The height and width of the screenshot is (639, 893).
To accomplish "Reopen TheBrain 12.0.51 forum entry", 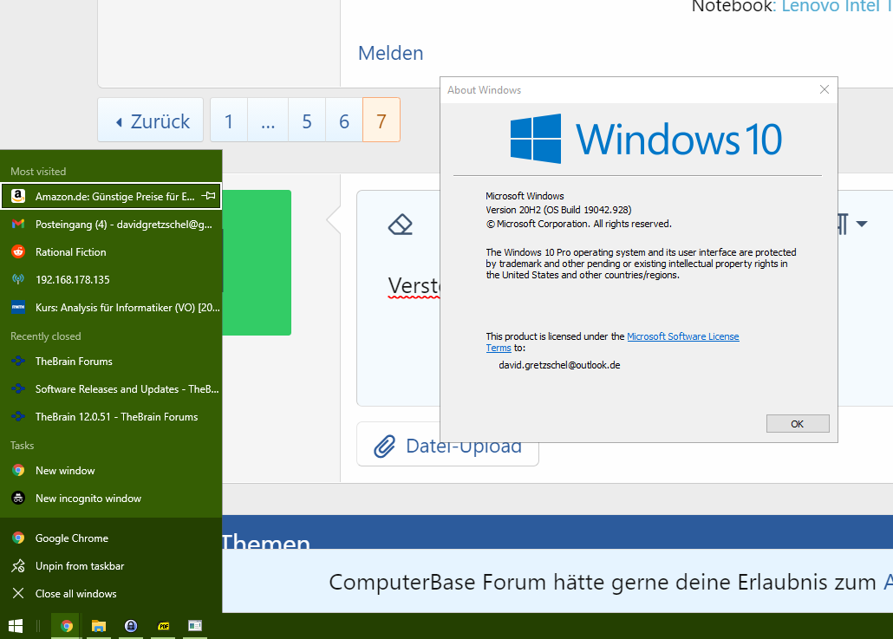I will click(x=111, y=417).
